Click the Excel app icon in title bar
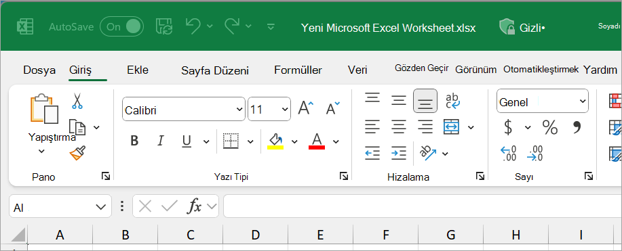 click(25, 27)
